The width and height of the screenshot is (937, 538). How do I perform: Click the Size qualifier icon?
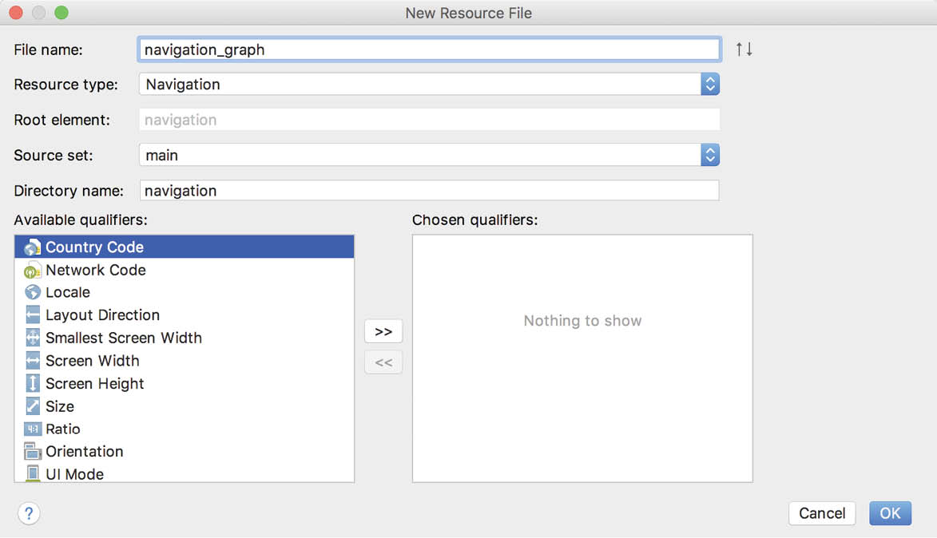(x=32, y=406)
